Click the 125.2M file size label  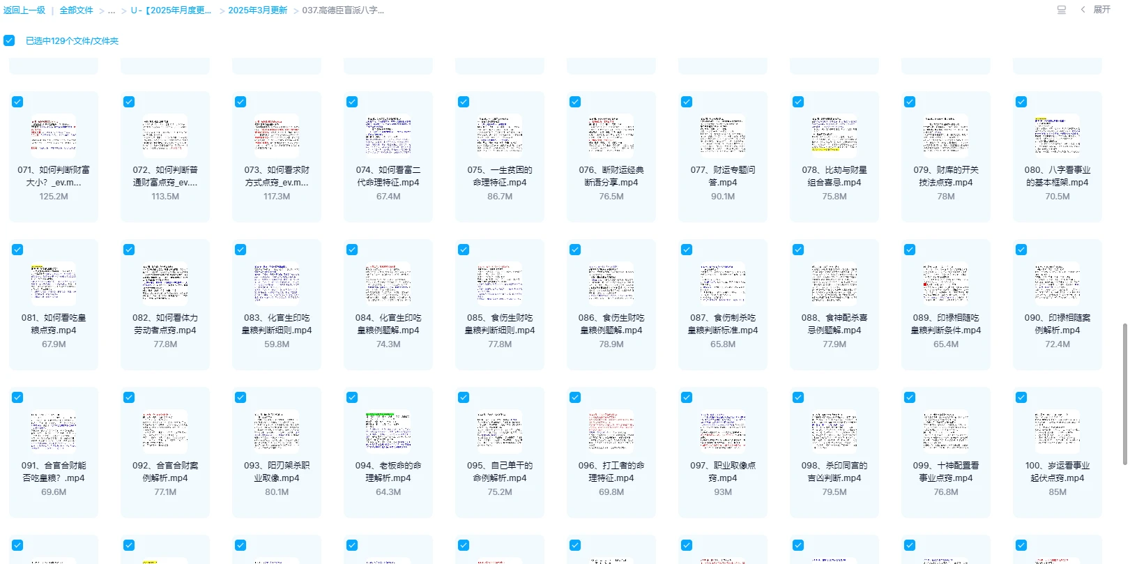point(54,197)
